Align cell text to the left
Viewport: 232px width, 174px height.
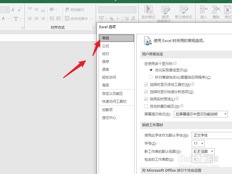(x=30, y=19)
